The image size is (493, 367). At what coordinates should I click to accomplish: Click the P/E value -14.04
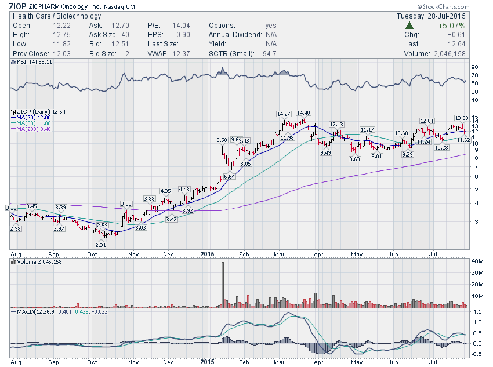pos(180,26)
